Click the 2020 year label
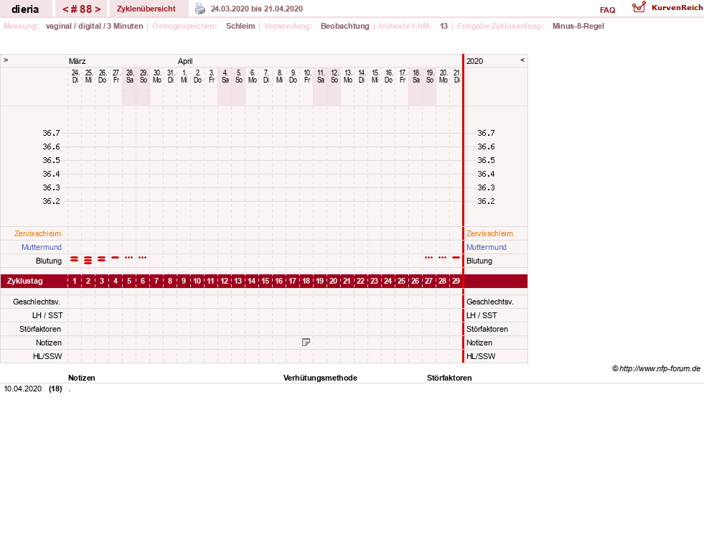Viewport: 704px width, 535px height. 474,61
